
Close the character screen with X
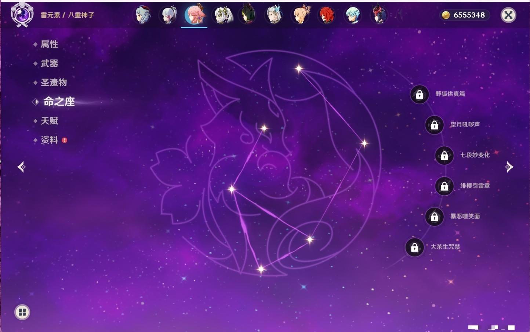[x=508, y=15]
